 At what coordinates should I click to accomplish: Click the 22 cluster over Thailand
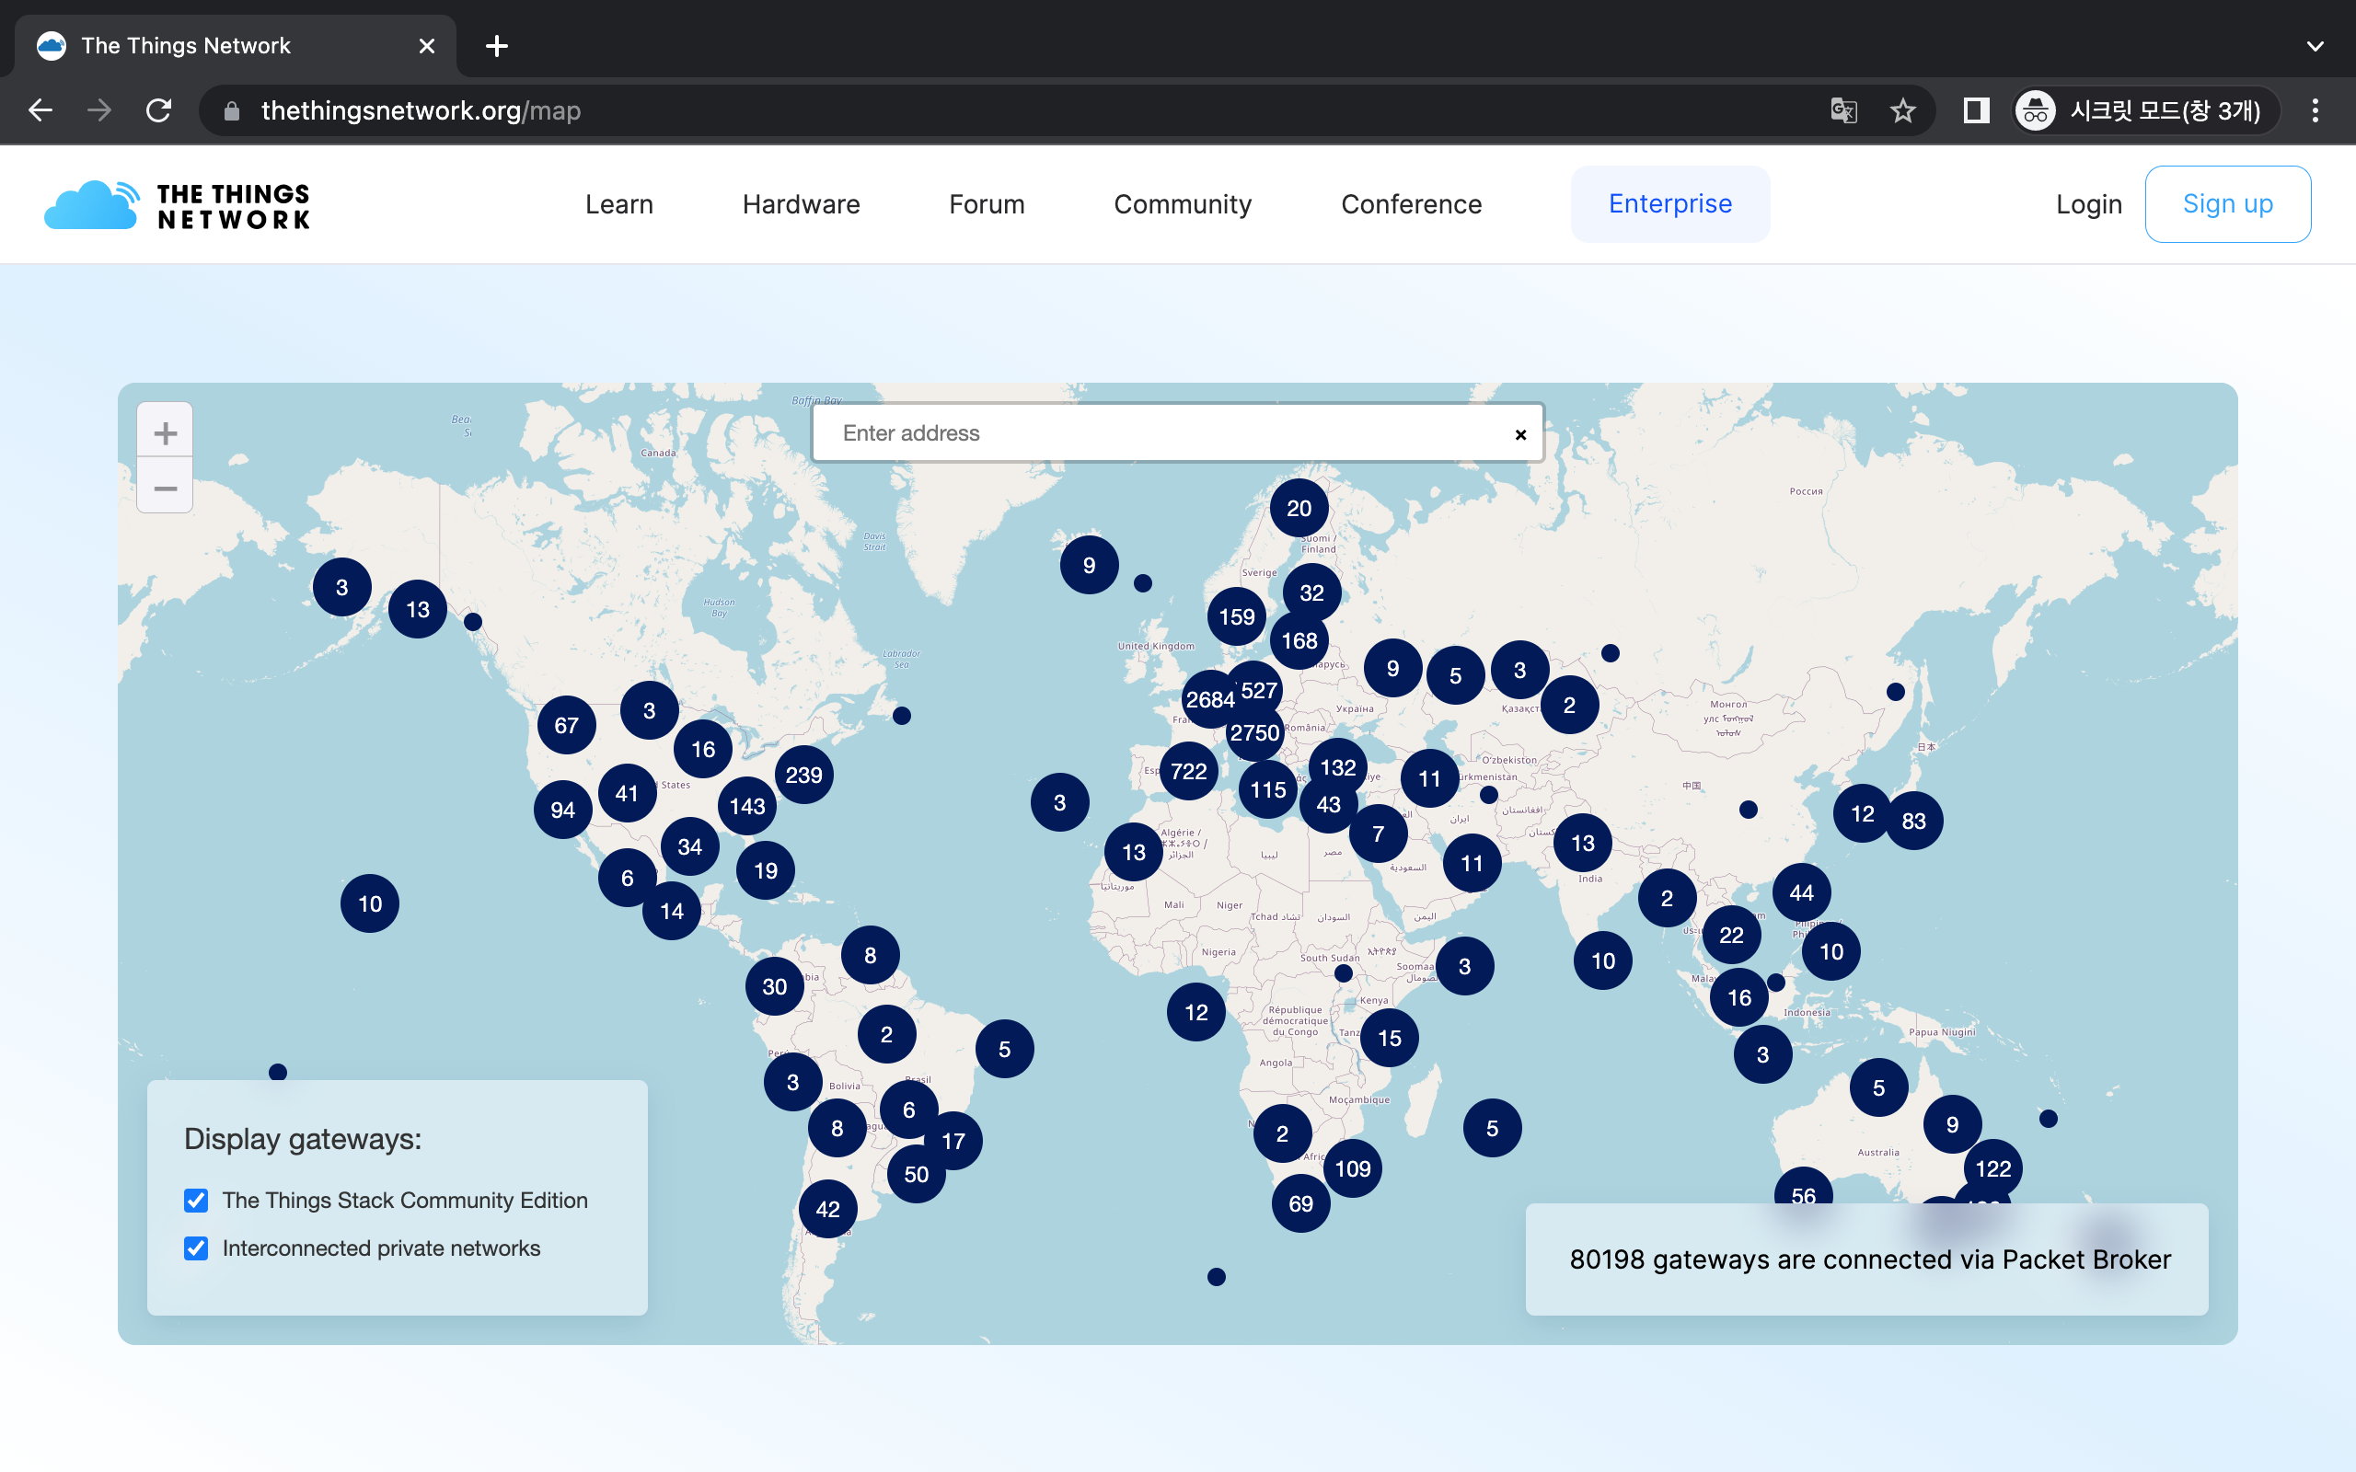pyautogui.click(x=1731, y=935)
